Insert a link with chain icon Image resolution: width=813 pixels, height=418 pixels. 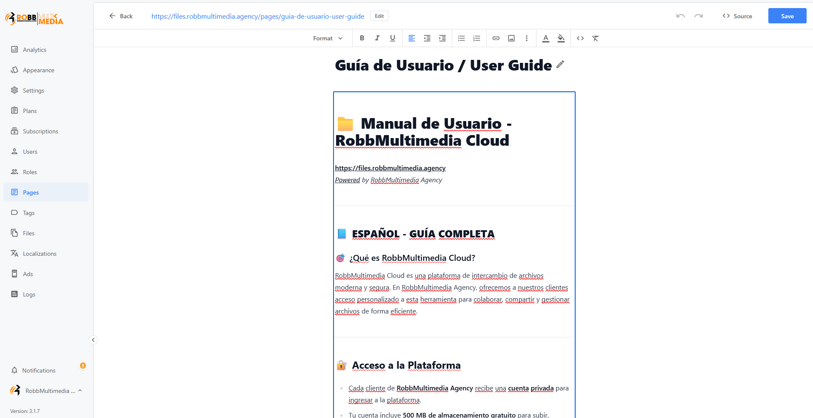point(496,38)
